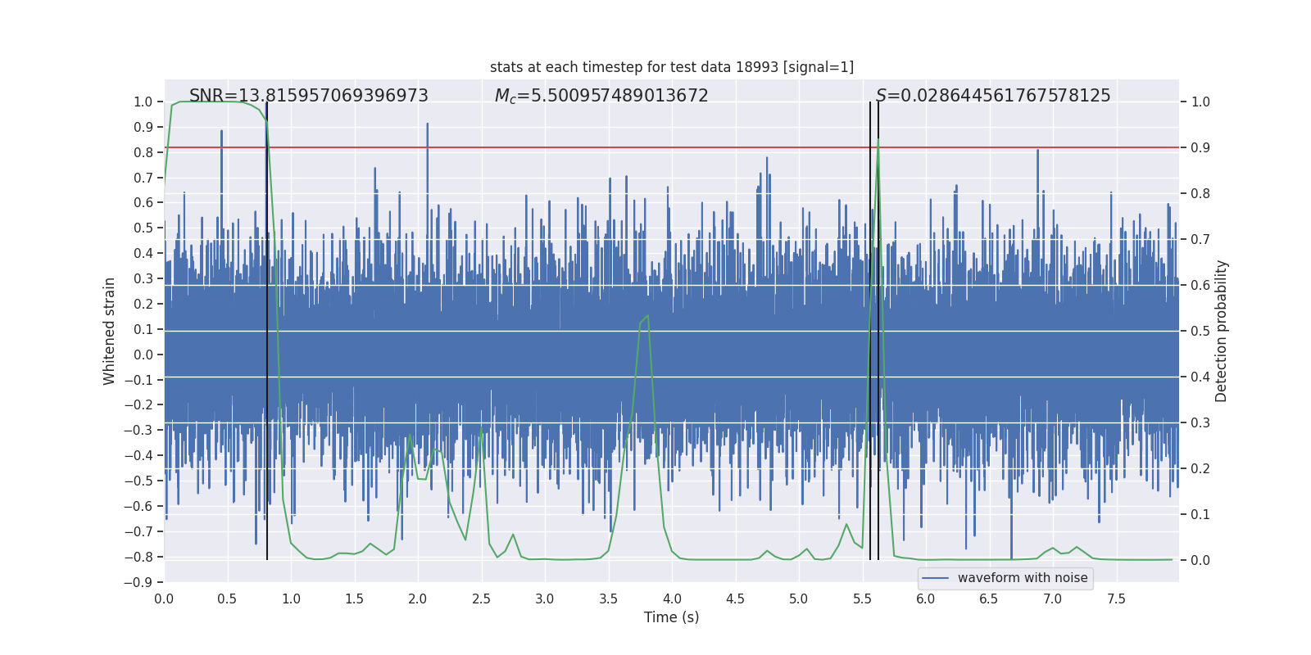The width and height of the screenshot is (1311, 655).
Task: Select the S=0.028644561767578125 annotation
Action: point(993,96)
